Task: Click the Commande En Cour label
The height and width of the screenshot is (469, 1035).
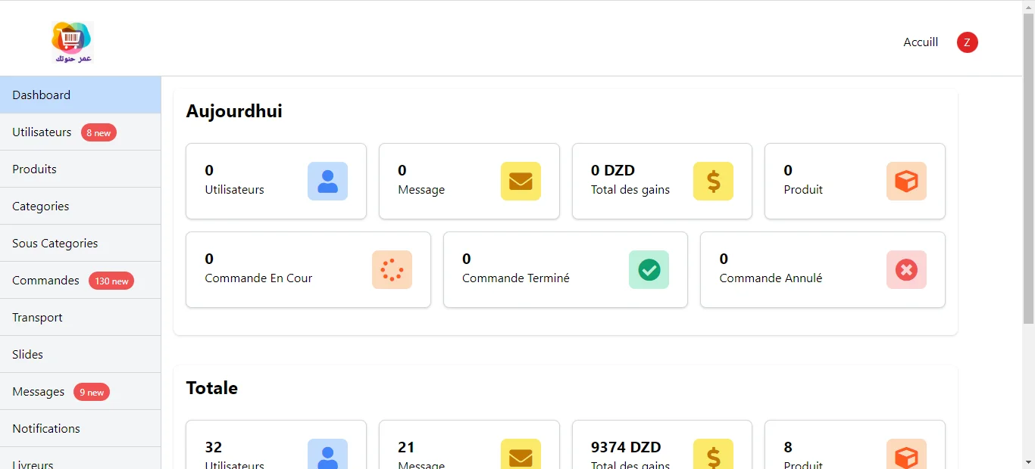Action: coord(258,278)
